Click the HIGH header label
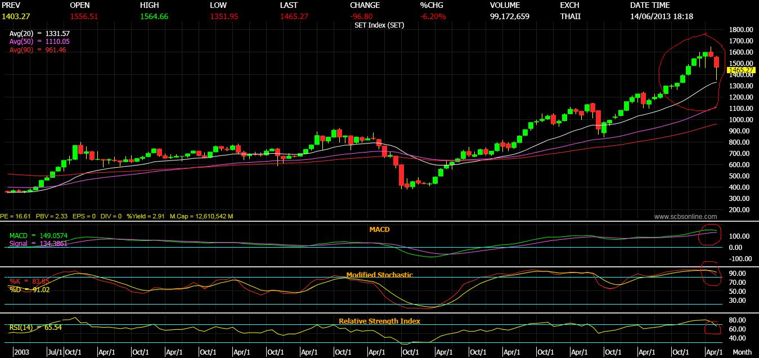 [x=149, y=5]
